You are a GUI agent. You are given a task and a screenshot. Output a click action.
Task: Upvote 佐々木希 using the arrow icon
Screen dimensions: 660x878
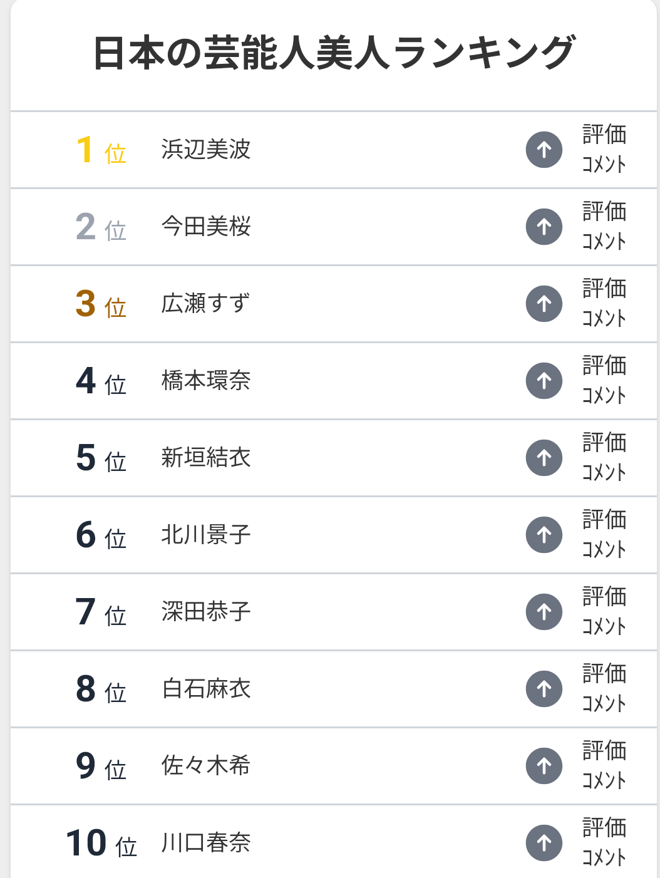coord(544,766)
